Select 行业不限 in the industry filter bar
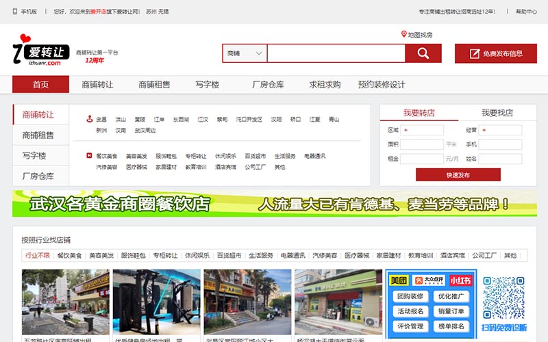 38,255
